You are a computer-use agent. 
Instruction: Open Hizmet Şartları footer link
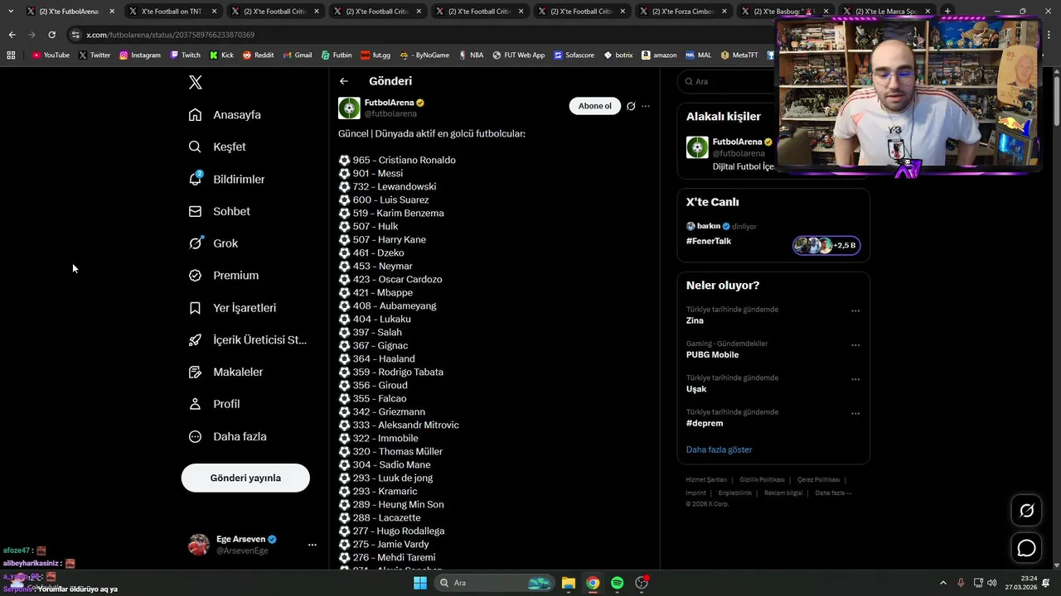pyautogui.click(x=706, y=479)
